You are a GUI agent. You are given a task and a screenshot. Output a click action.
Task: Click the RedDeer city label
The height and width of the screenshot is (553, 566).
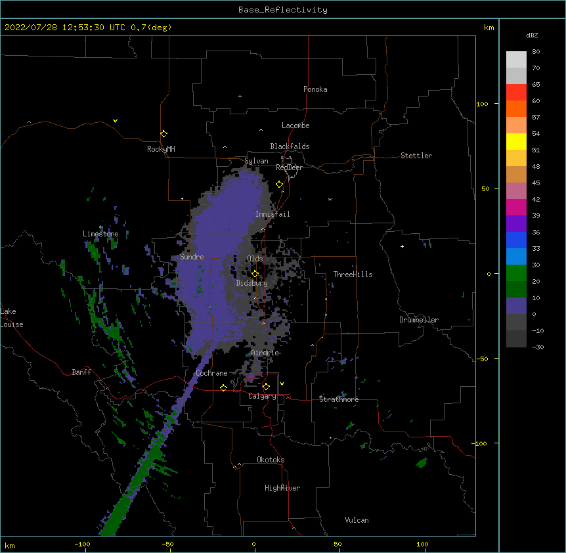click(x=289, y=167)
